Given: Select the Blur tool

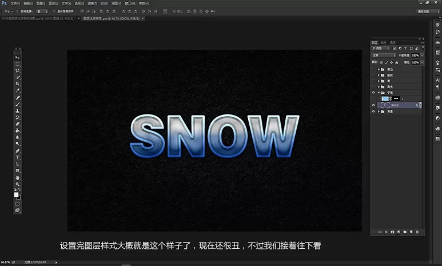Looking at the screenshot, I should 18,137.
